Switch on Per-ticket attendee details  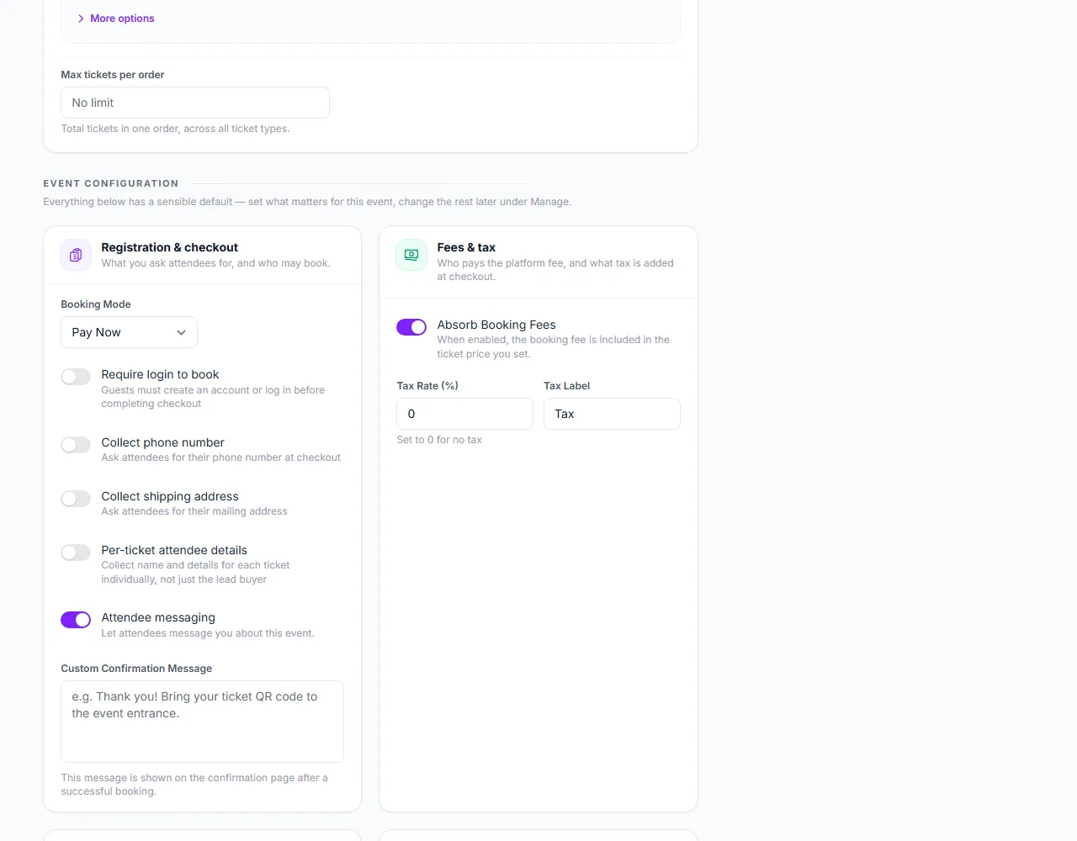coord(76,553)
